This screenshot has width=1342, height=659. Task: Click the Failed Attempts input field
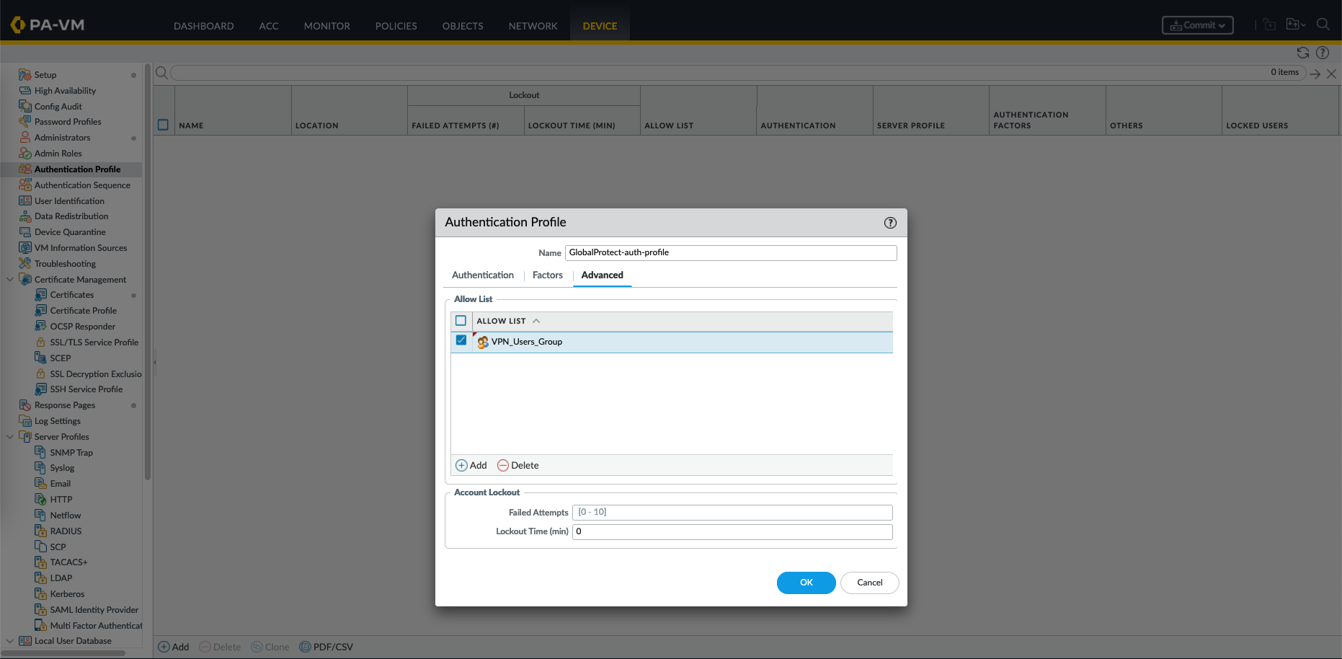click(x=732, y=513)
